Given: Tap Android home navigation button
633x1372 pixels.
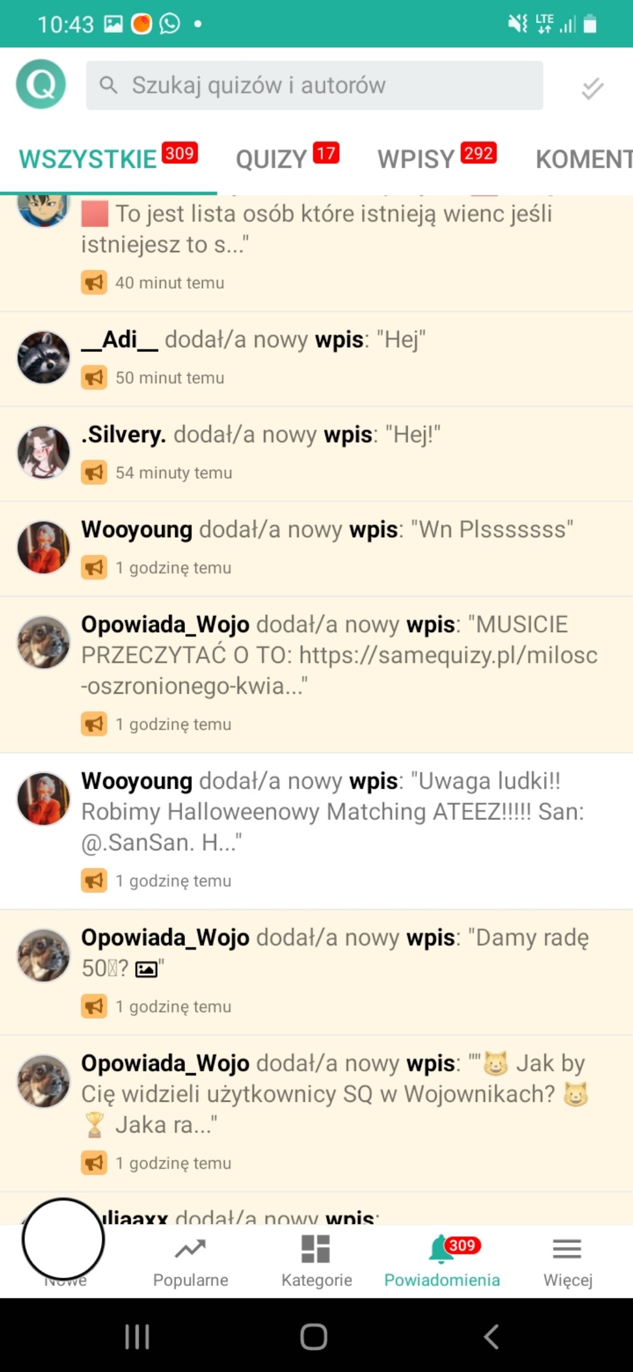Looking at the screenshot, I should [x=314, y=1337].
